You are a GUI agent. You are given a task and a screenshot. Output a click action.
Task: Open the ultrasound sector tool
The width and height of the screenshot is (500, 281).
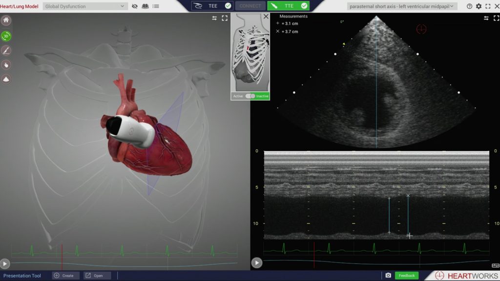coord(6,79)
